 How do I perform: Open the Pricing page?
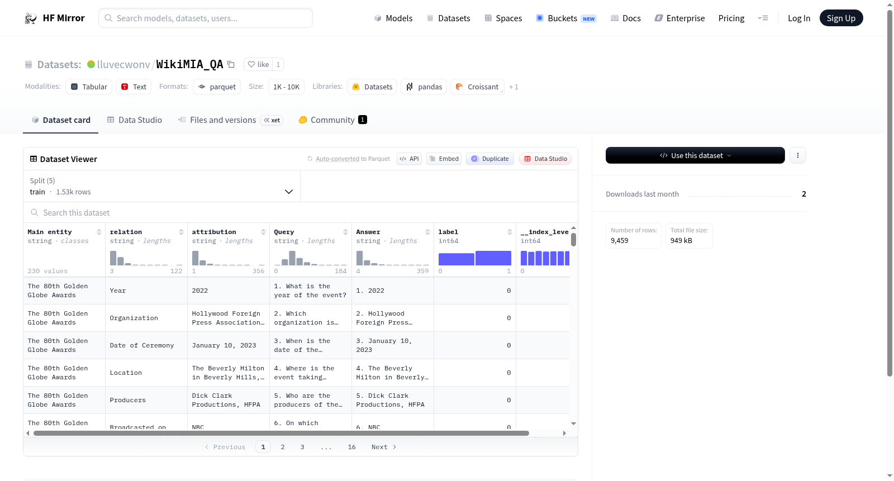click(731, 18)
